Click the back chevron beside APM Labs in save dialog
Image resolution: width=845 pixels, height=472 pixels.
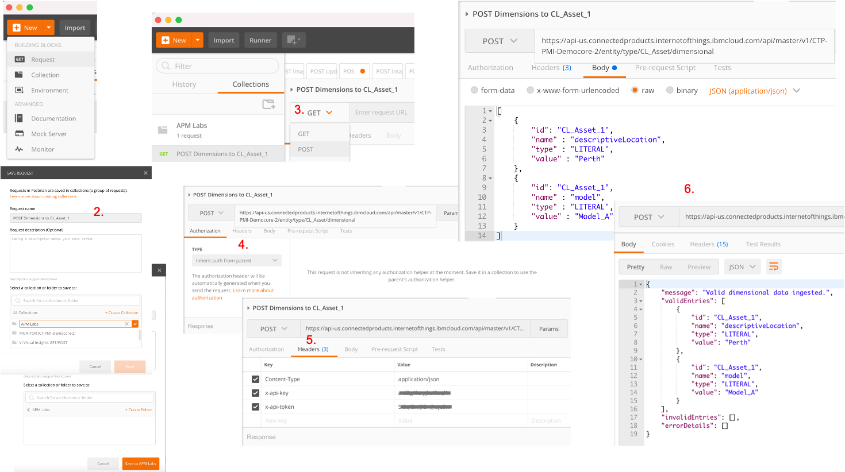(28, 409)
